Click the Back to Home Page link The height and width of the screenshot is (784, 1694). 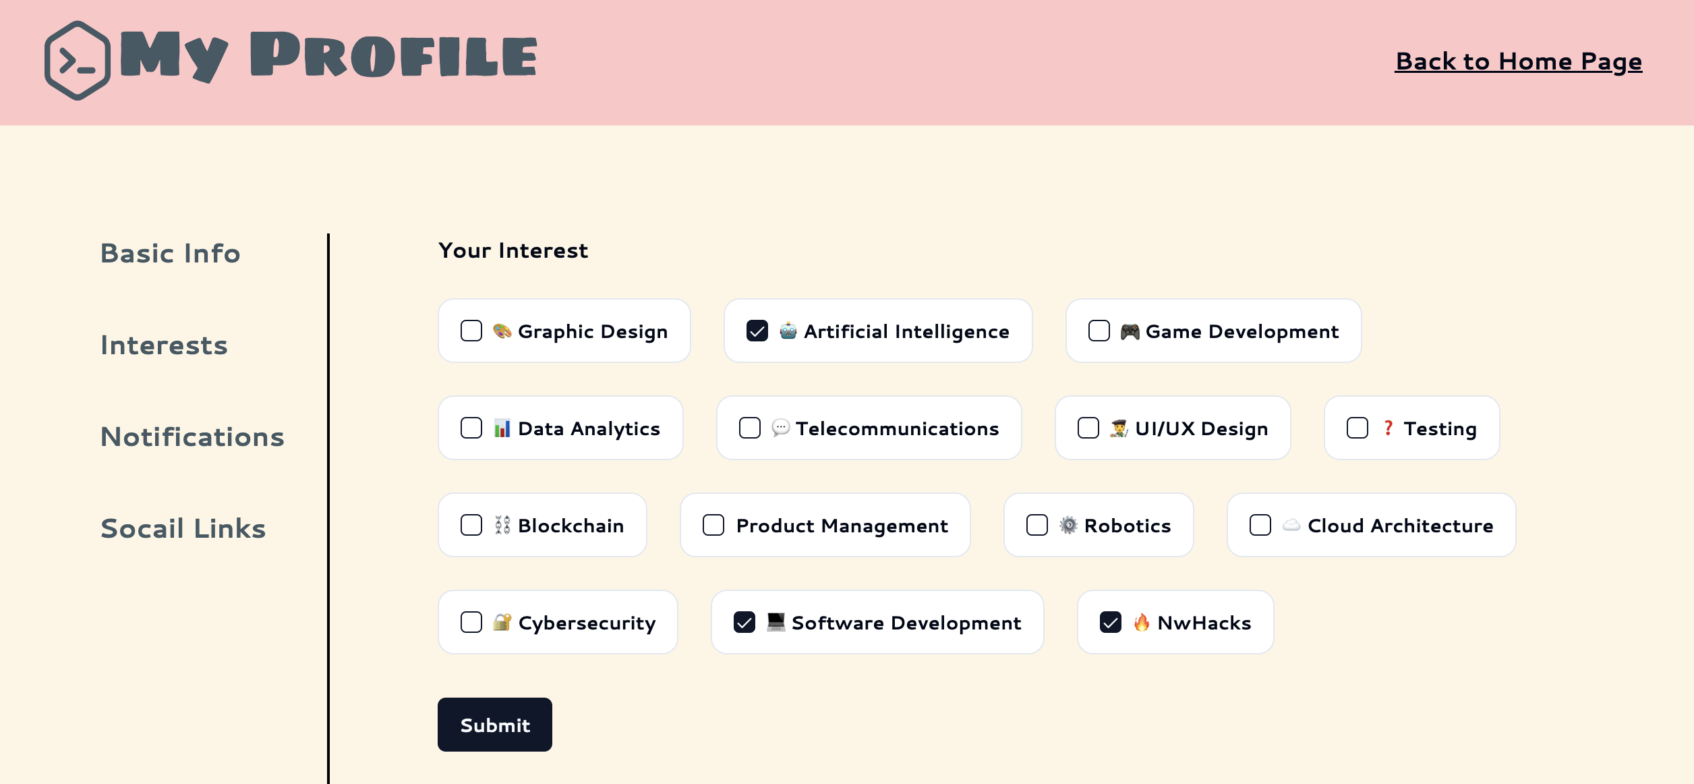pos(1517,61)
